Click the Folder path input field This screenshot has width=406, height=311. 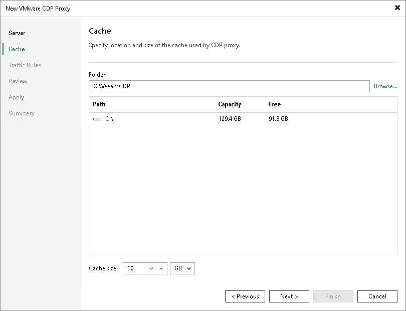(229, 86)
